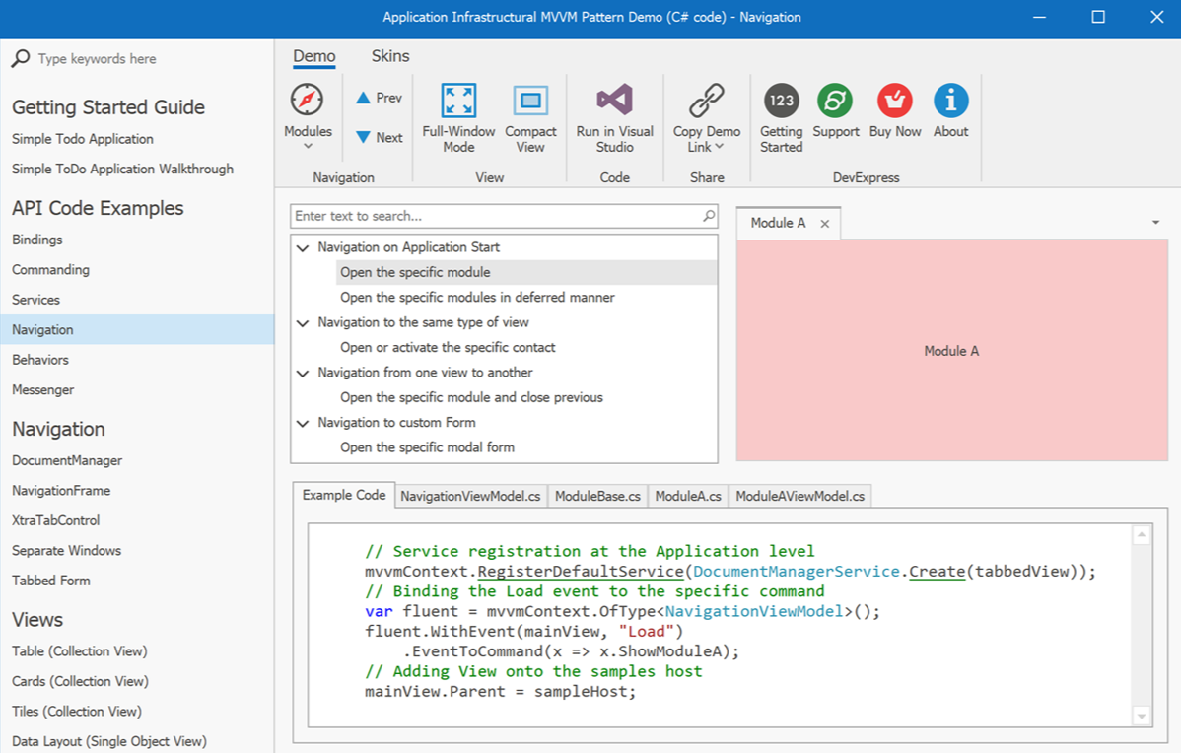Select Open the specific module and close previous
This screenshot has width=1181, height=753.
tap(525, 397)
